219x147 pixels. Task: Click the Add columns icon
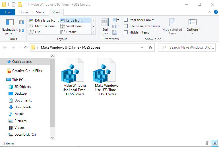click(x=115, y=26)
